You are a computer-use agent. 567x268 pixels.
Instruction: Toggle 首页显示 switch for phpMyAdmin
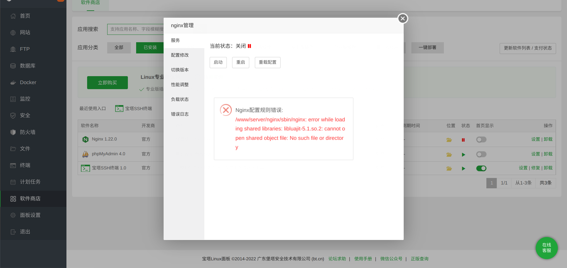pyautogui.click(x=481, y=154)
